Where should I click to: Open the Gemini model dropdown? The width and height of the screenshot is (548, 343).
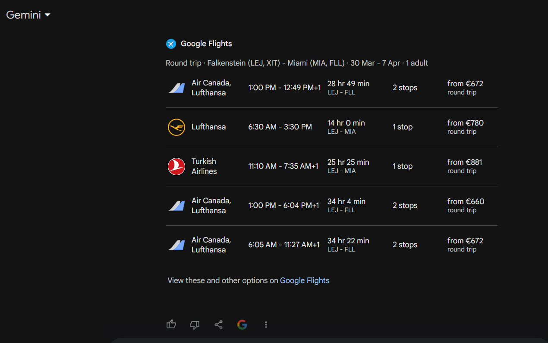click(x=28, y=15)
